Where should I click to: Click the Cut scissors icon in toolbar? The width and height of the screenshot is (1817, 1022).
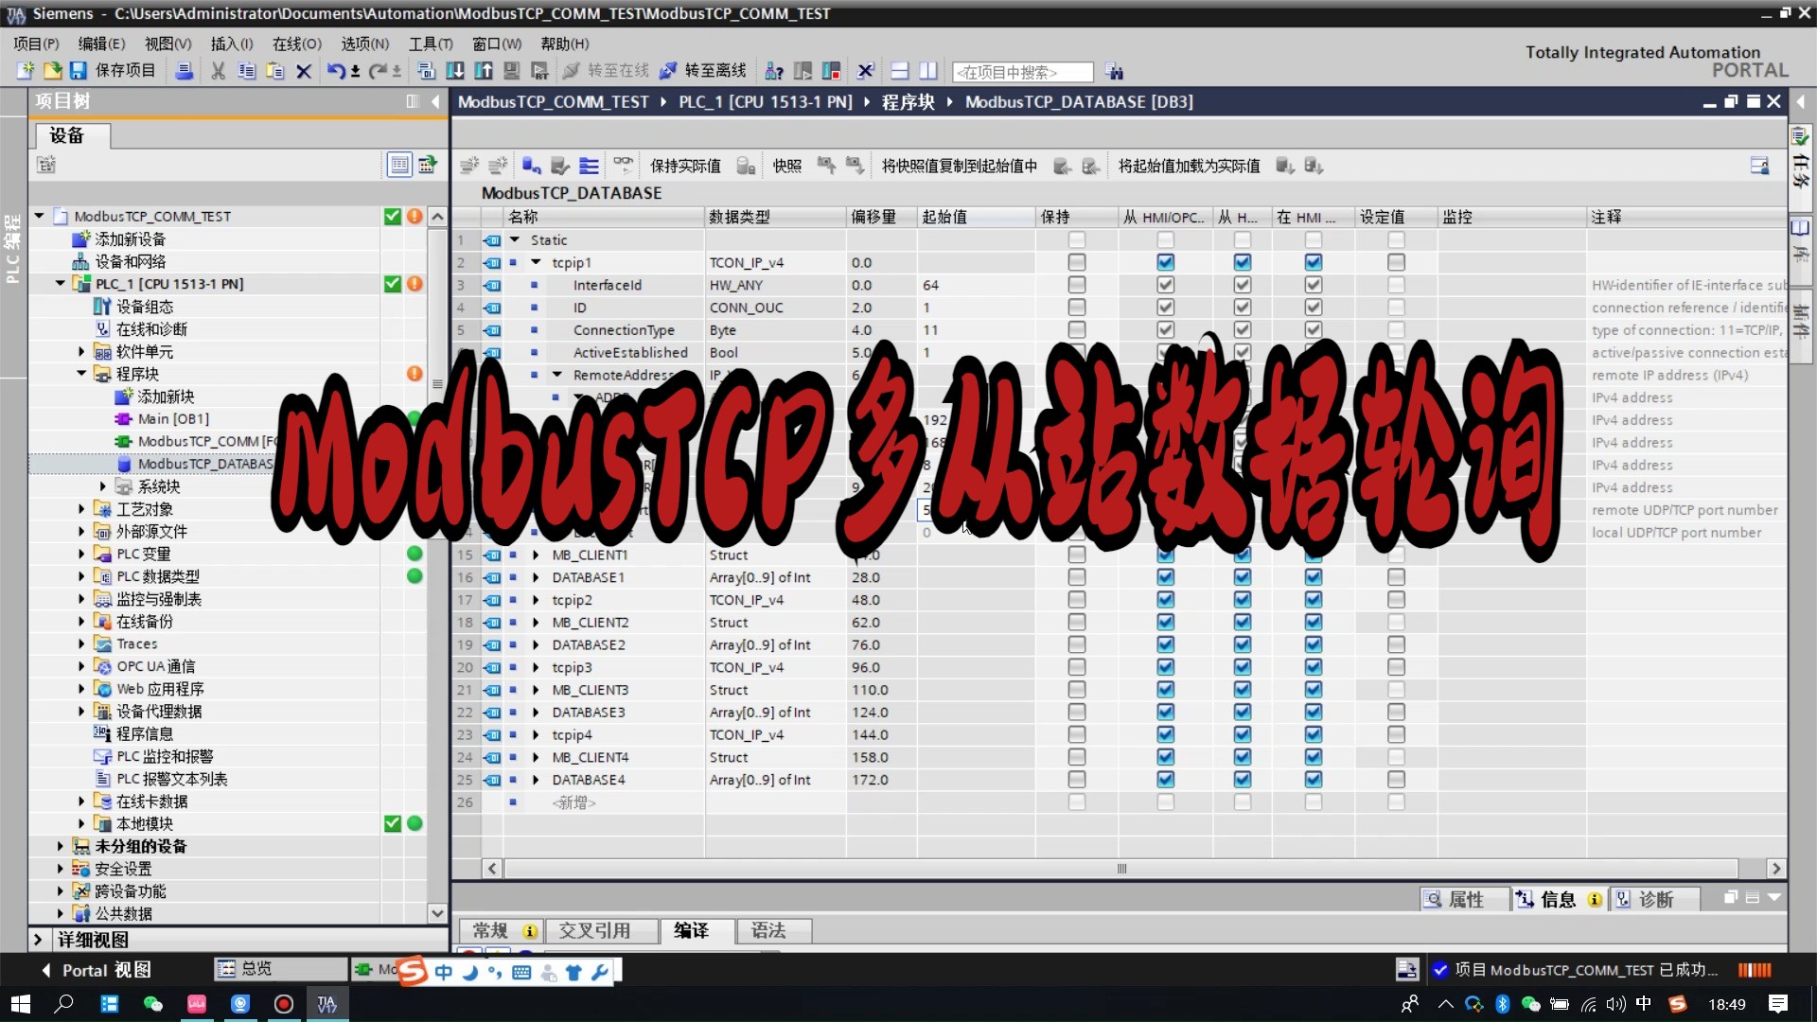coord(218,71)
